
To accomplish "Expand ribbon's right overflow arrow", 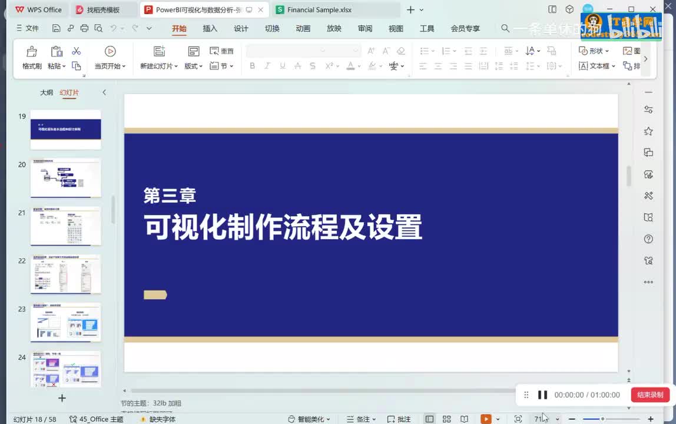I will point(645,59).
